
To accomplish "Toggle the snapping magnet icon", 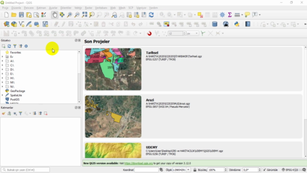I will 149,33.
